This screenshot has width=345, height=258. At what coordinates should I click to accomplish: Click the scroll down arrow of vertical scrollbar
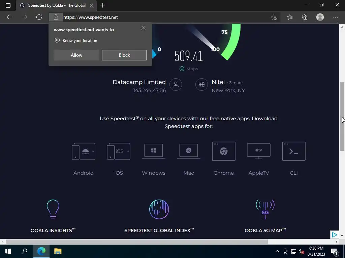(x=342, y=236)
